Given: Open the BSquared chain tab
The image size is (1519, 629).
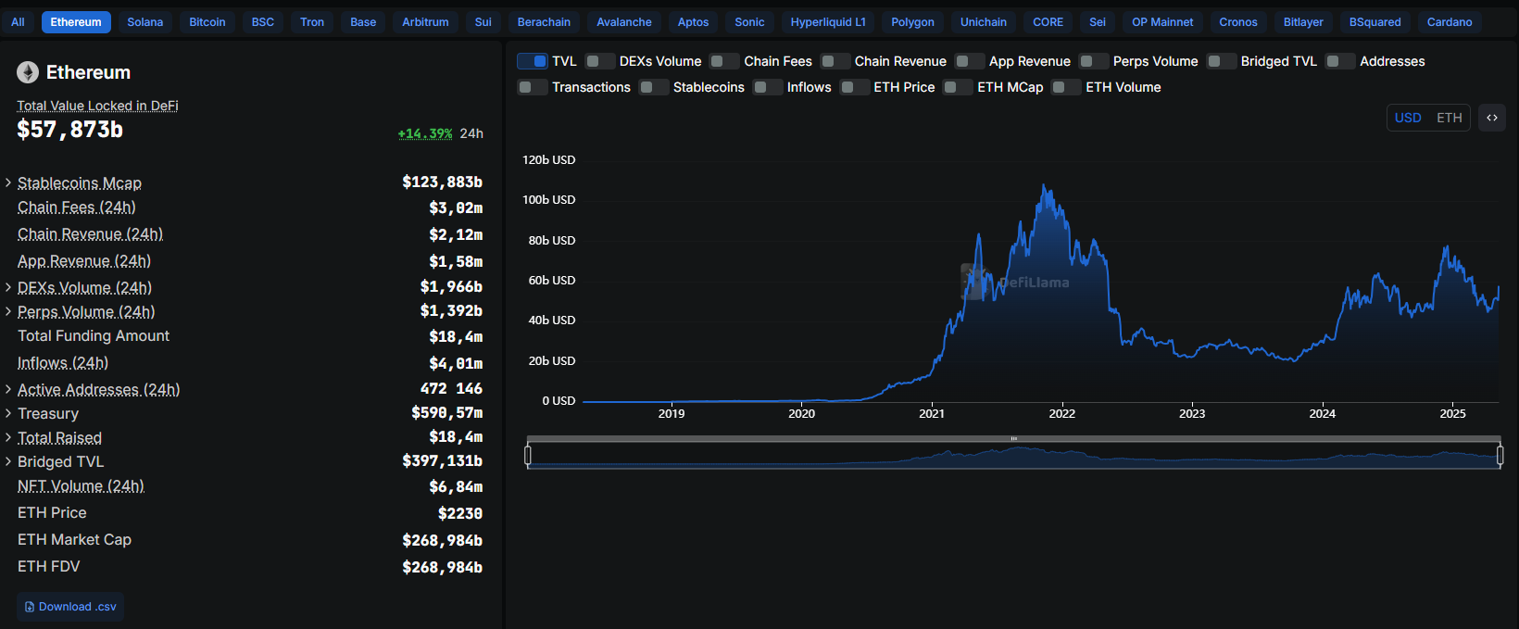Looking at the screenshot, I should 1375,22.
